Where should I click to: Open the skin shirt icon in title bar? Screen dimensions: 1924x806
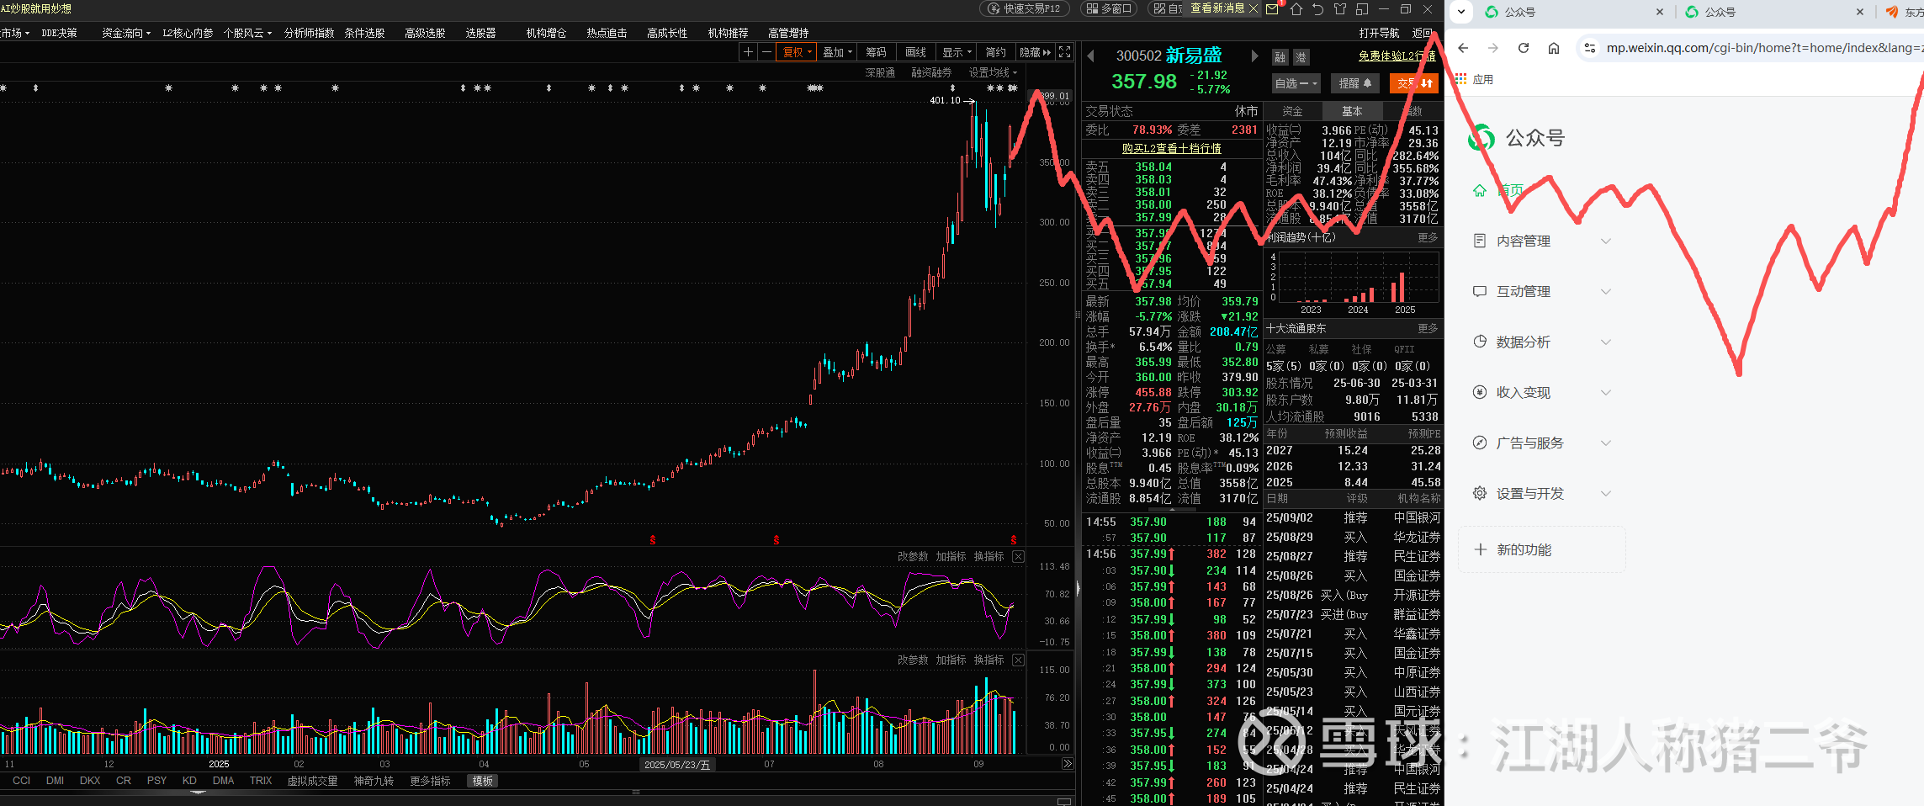coord(1340,9)
